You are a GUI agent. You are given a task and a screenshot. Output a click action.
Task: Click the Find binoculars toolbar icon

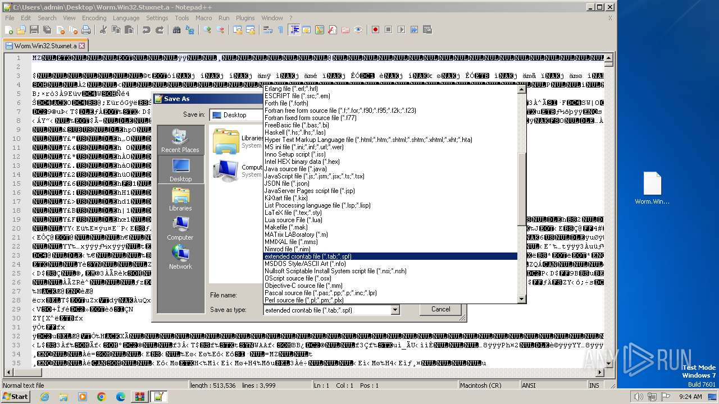(176, 30)
